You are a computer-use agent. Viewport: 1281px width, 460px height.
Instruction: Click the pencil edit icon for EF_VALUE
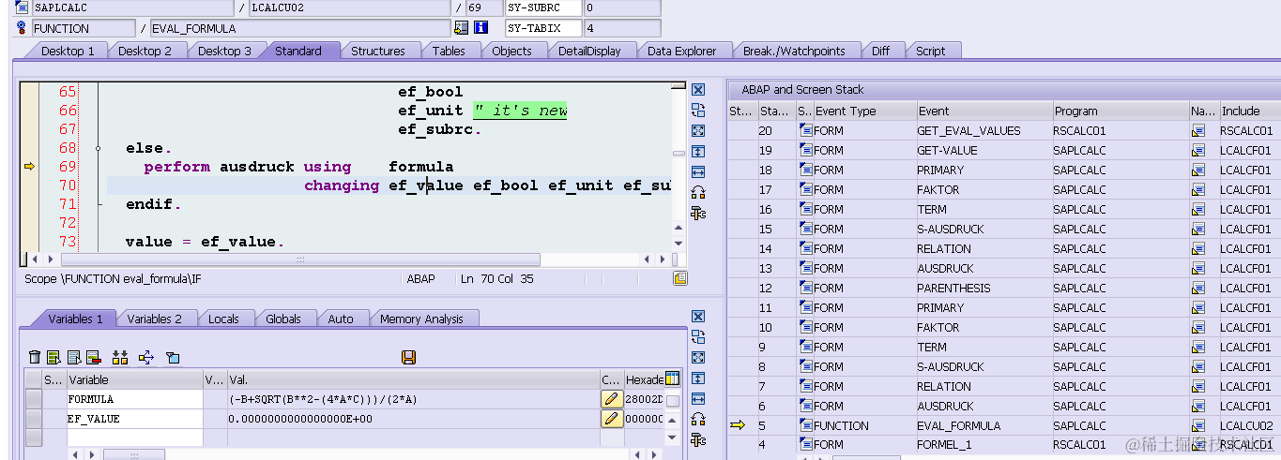(612, 419)
